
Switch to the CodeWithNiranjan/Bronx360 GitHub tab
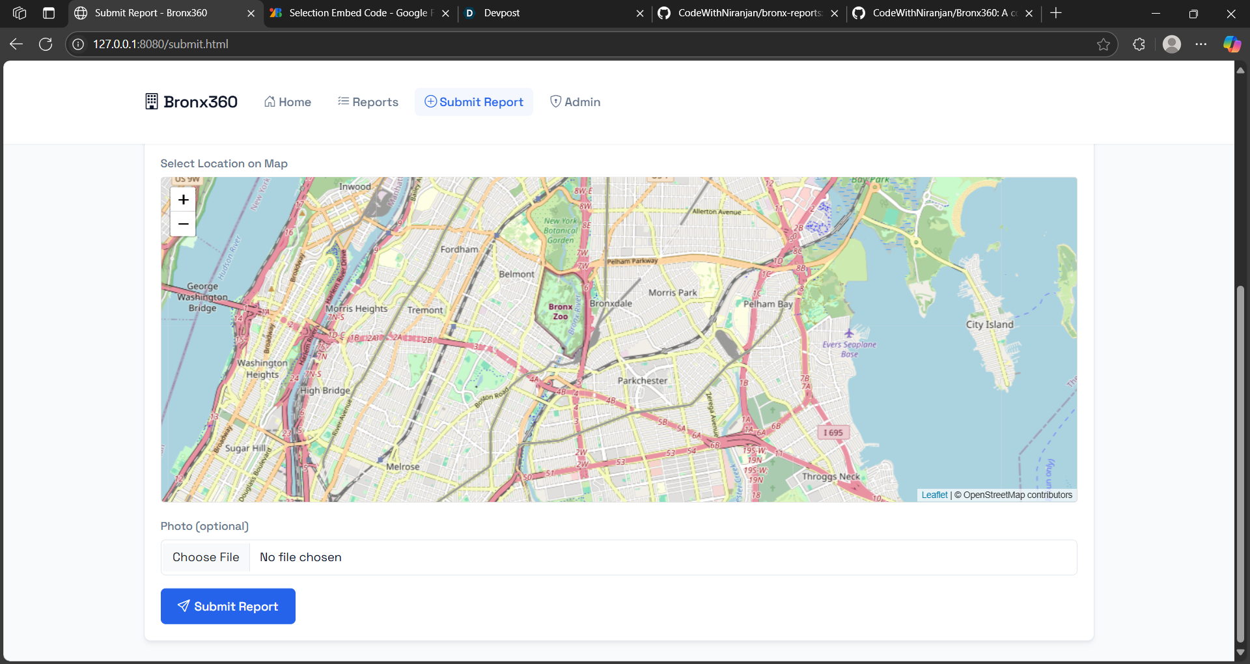coord(944,13)
